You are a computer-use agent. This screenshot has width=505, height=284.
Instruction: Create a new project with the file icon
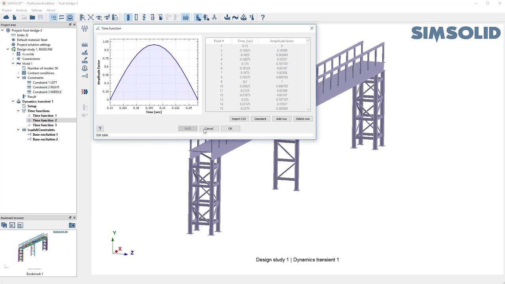click(x=15, y=17)
